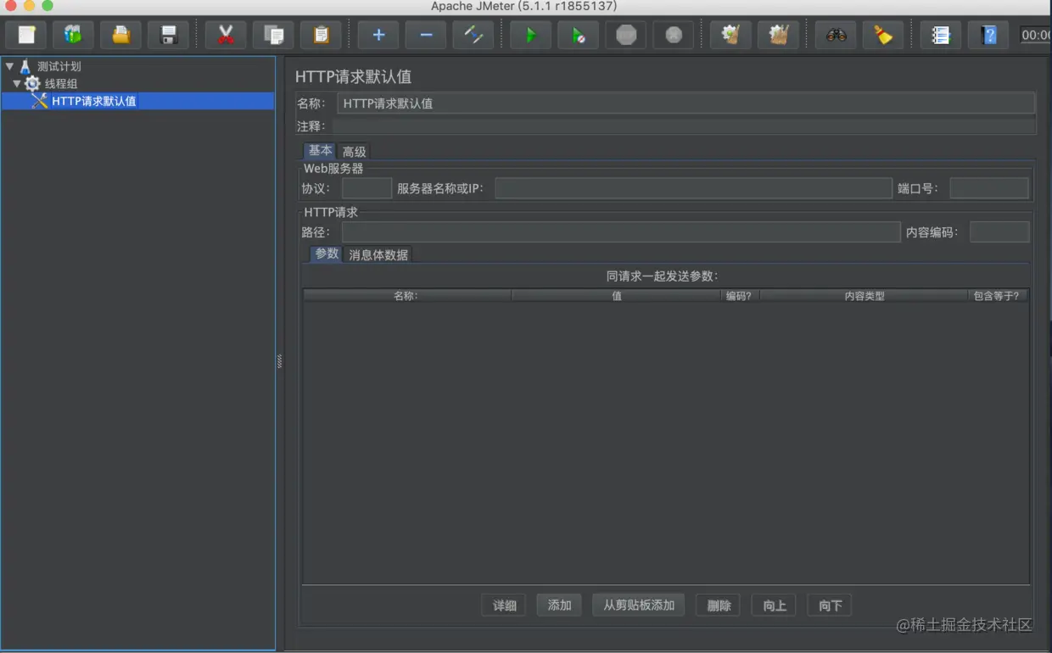Click the 添加 button
The width and height of the screenshot is (1052, 653).
coord(559,606)
